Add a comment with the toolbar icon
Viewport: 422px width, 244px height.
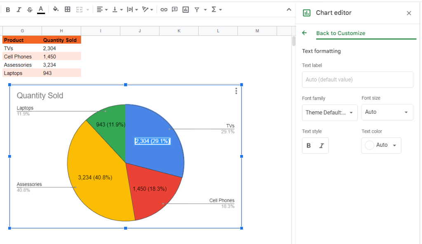coord(175,9)
